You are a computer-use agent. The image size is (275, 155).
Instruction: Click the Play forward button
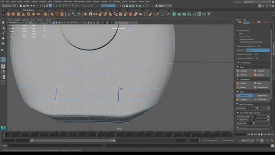click(262, 134)
